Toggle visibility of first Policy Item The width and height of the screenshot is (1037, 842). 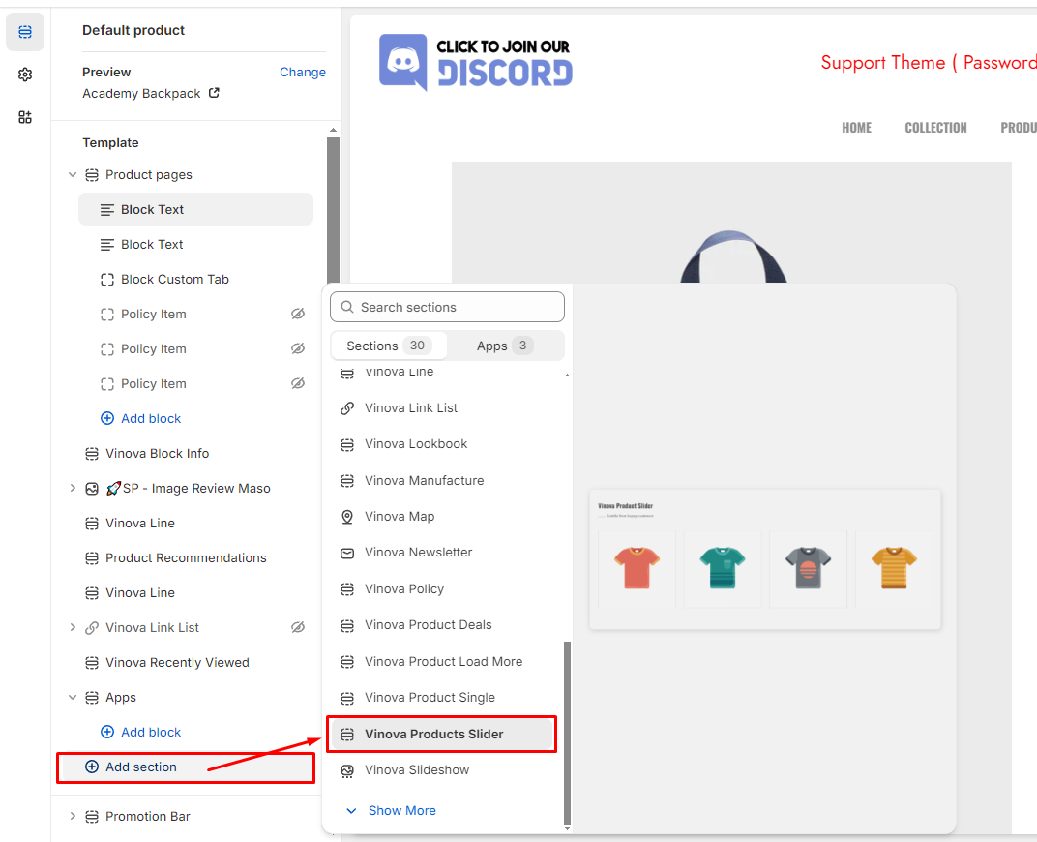tap(298, 314)
